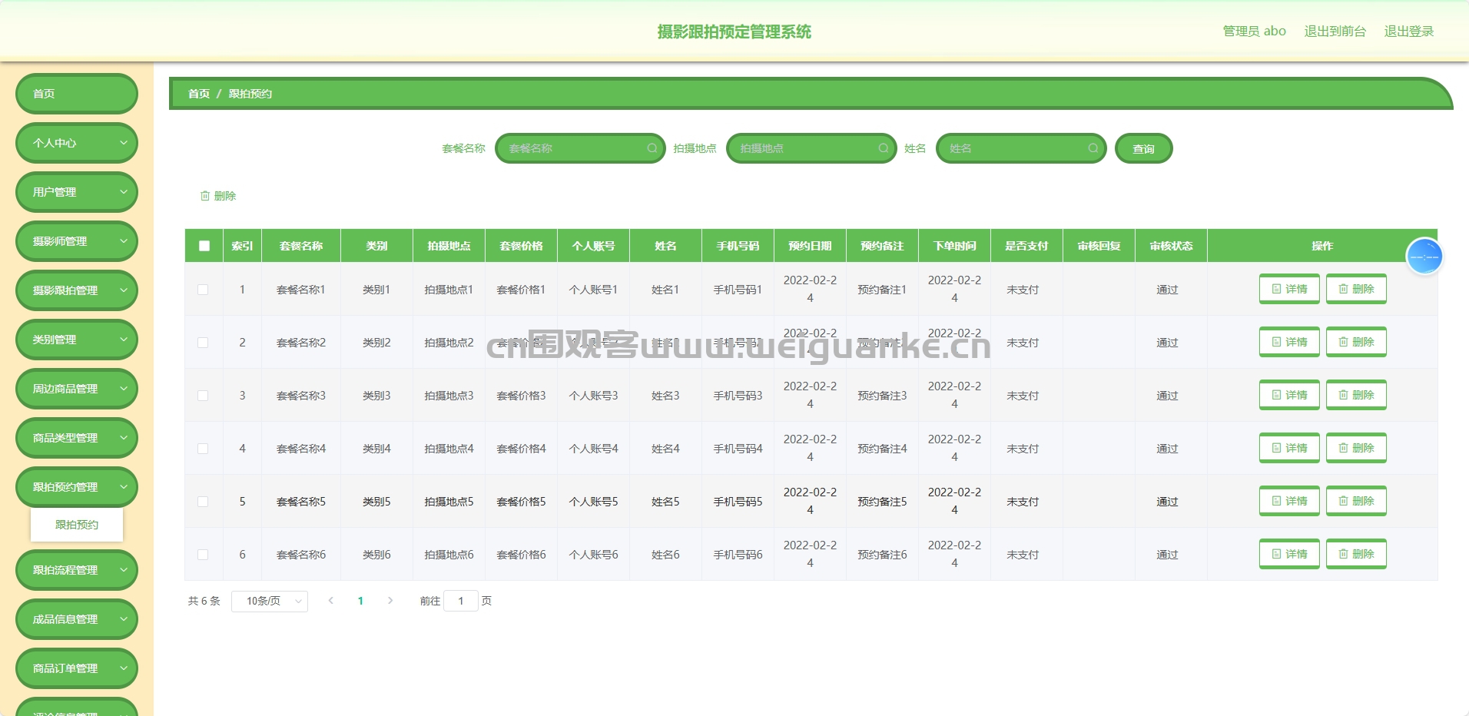This screenshot has height=716, width=1469.
Task: Expand the 商品订单管理 sidebar menu
Action: [77, 668]
